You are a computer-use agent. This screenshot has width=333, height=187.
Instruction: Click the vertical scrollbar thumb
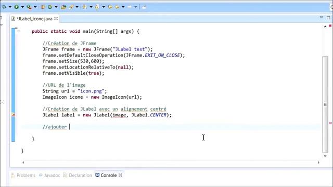[325, 104]
